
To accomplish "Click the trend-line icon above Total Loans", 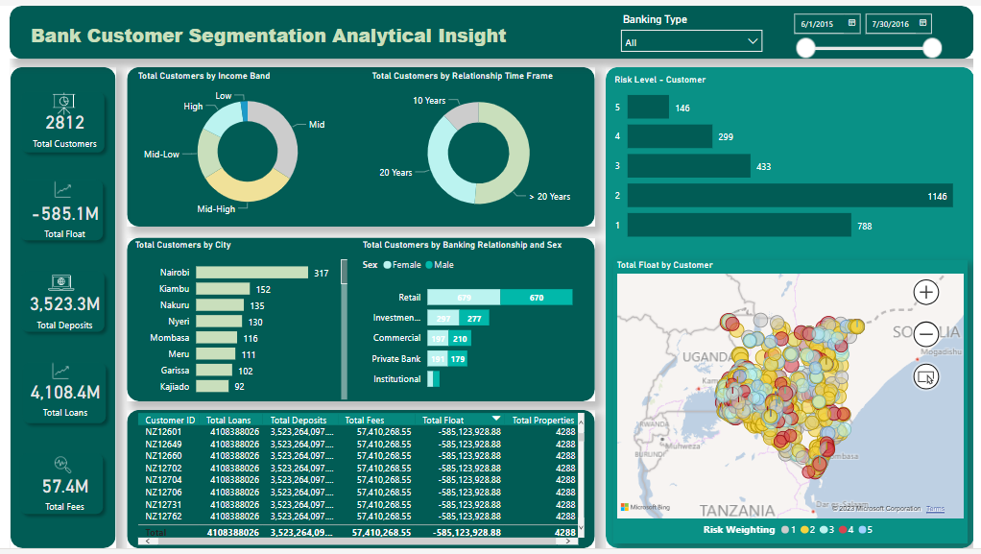I will pos(62,369).
